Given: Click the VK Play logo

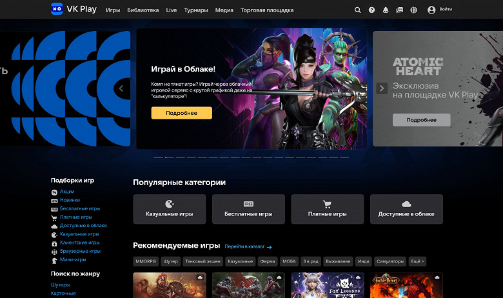Looking at the screenshot, I should click(74, 9).
